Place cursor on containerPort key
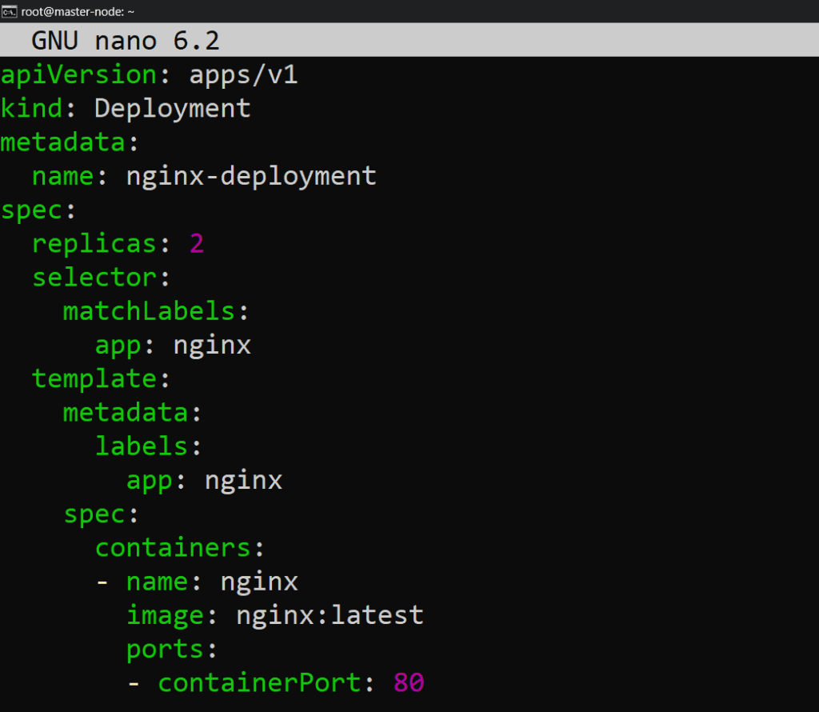 pyautogui.click(x=259, y=683)
